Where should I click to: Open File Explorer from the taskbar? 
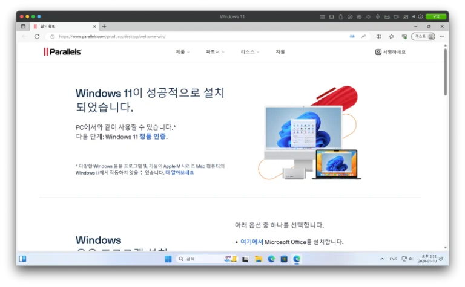[259, 259]
